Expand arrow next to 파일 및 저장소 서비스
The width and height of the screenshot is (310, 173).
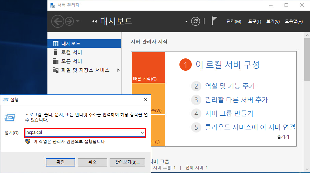coord(119,70)
